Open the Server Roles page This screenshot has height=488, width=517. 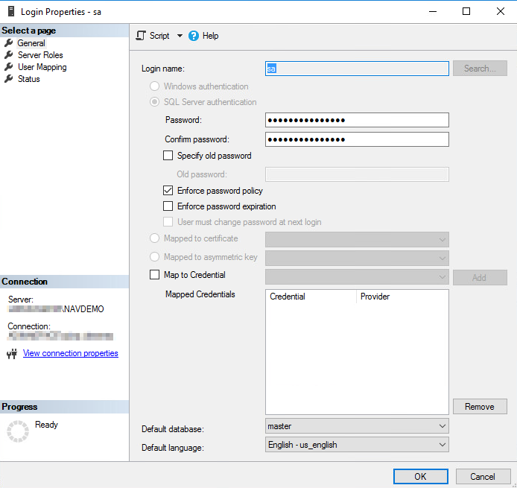40,55
